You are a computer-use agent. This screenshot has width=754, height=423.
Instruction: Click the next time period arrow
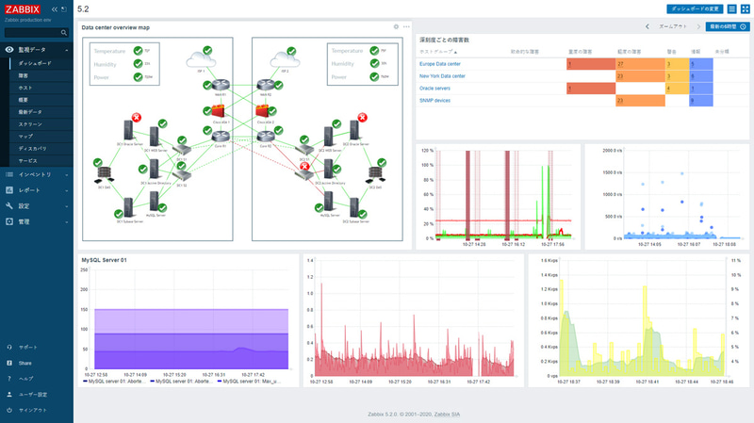(x=698, y=26)
